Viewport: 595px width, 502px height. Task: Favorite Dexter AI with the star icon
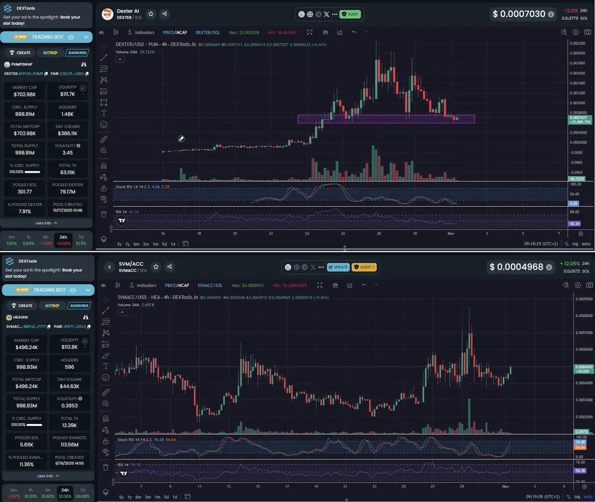(151, 14)
